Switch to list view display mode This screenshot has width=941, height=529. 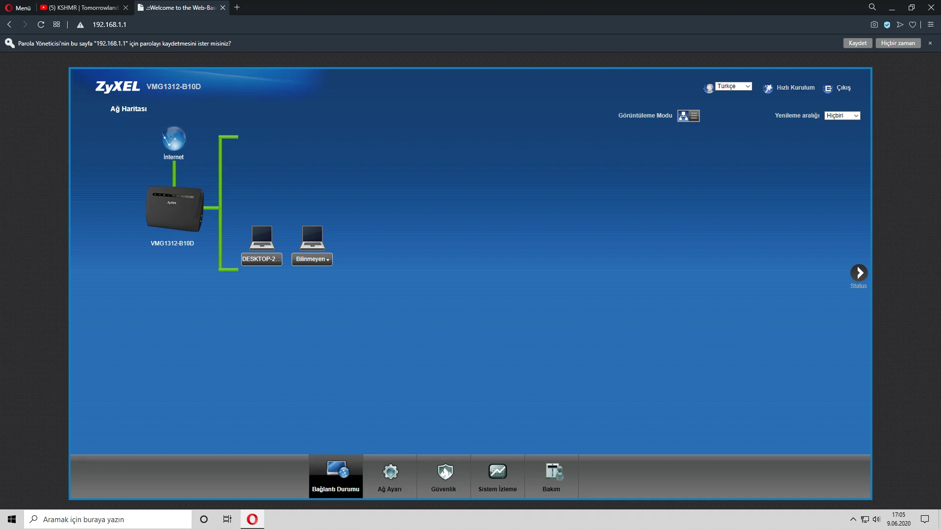pyautogui.click(x=694, y=116)
